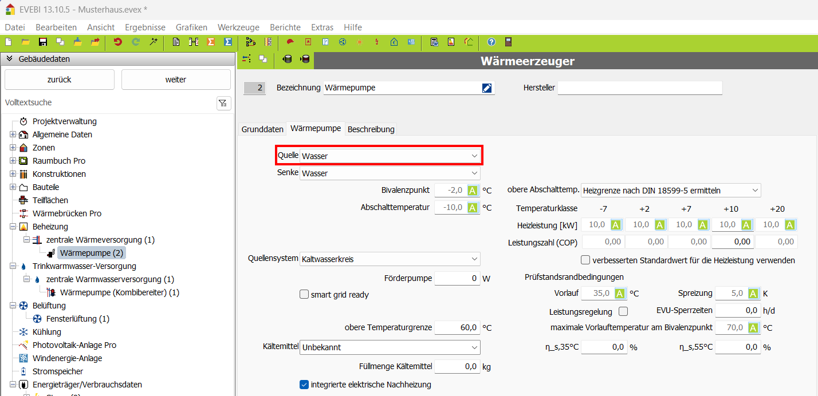This screenshot has width=818, height=396.
Task: Open the filter icon next to Volltextsuche
Action: [x=223, y=103]
